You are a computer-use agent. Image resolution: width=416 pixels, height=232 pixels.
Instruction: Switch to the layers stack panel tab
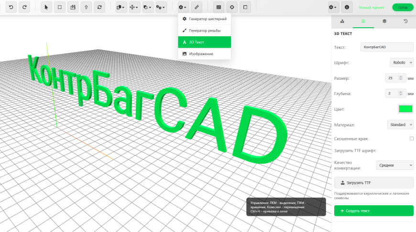pos(384,21)
